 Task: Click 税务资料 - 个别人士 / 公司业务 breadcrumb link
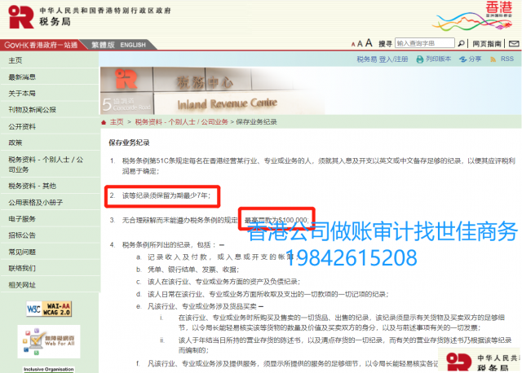[x=181, y=122]
